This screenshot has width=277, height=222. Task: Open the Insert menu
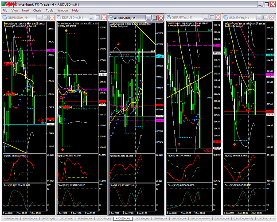pyautogui.click(x=26, y=11)
